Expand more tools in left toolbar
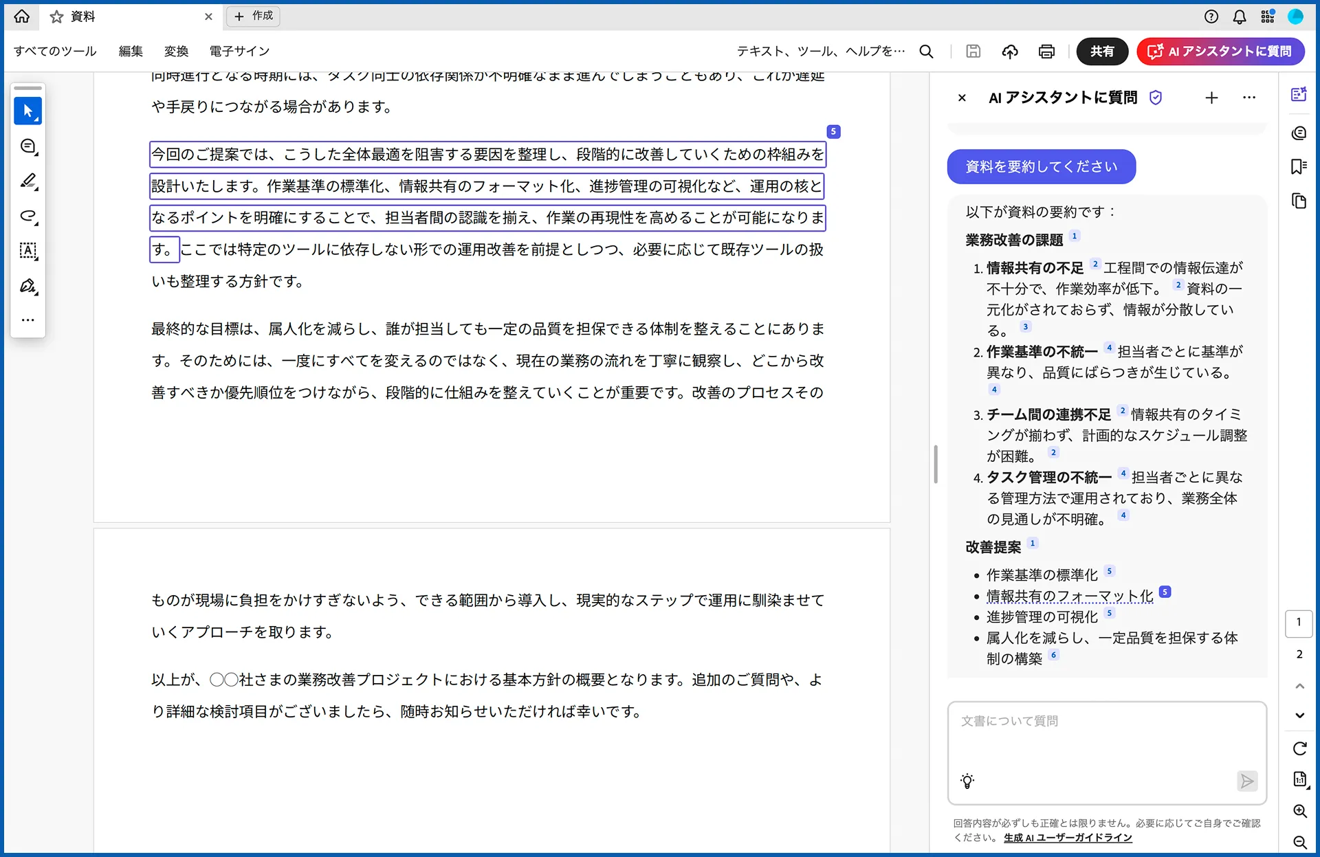1320x857 pixels. tap(27, 320)
